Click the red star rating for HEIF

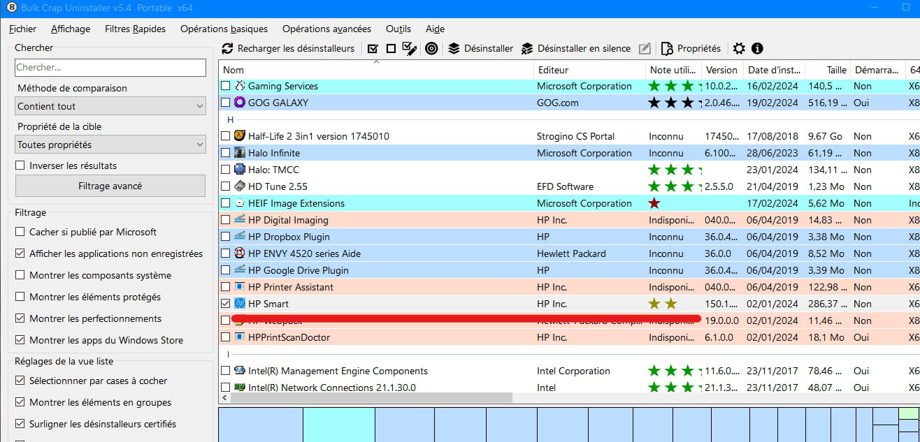tap(654, 203)
